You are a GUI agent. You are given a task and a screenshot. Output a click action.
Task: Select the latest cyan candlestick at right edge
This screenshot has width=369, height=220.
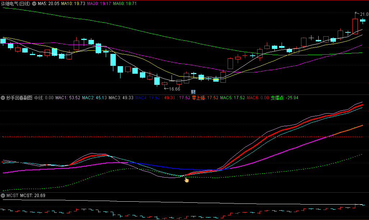[363, 21]
